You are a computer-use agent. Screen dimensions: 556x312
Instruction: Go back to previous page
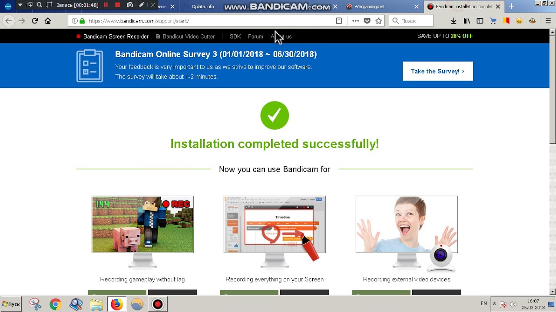[9, 21]
